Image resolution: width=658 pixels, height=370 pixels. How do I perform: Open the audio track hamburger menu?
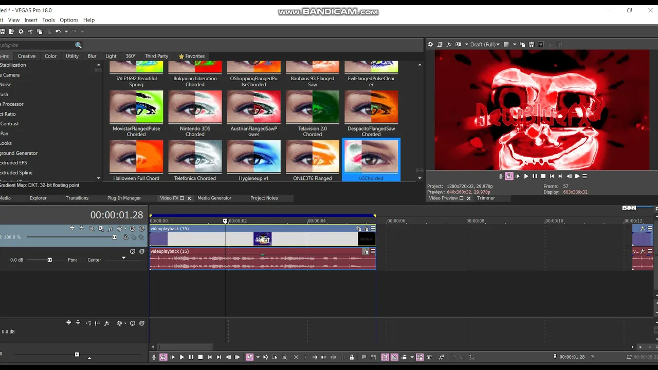pyautogui.click(x=373, y=251)
